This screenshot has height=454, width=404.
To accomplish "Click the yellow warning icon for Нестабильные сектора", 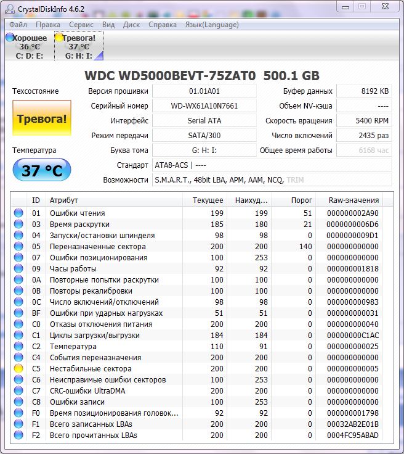I will point(18,368).
